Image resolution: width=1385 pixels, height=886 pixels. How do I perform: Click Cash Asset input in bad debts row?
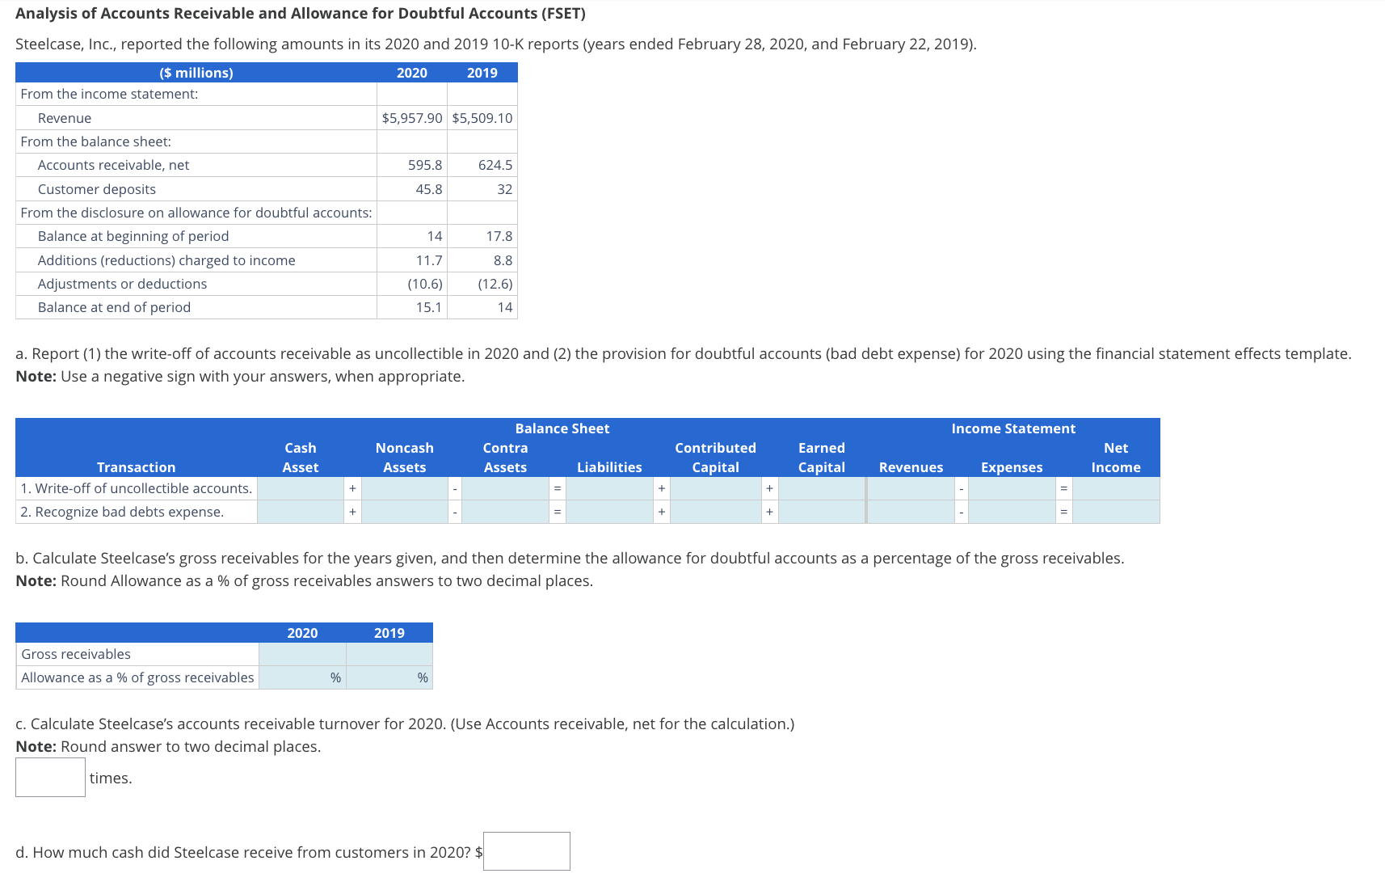pyautogui.click(x=301, y=512)
